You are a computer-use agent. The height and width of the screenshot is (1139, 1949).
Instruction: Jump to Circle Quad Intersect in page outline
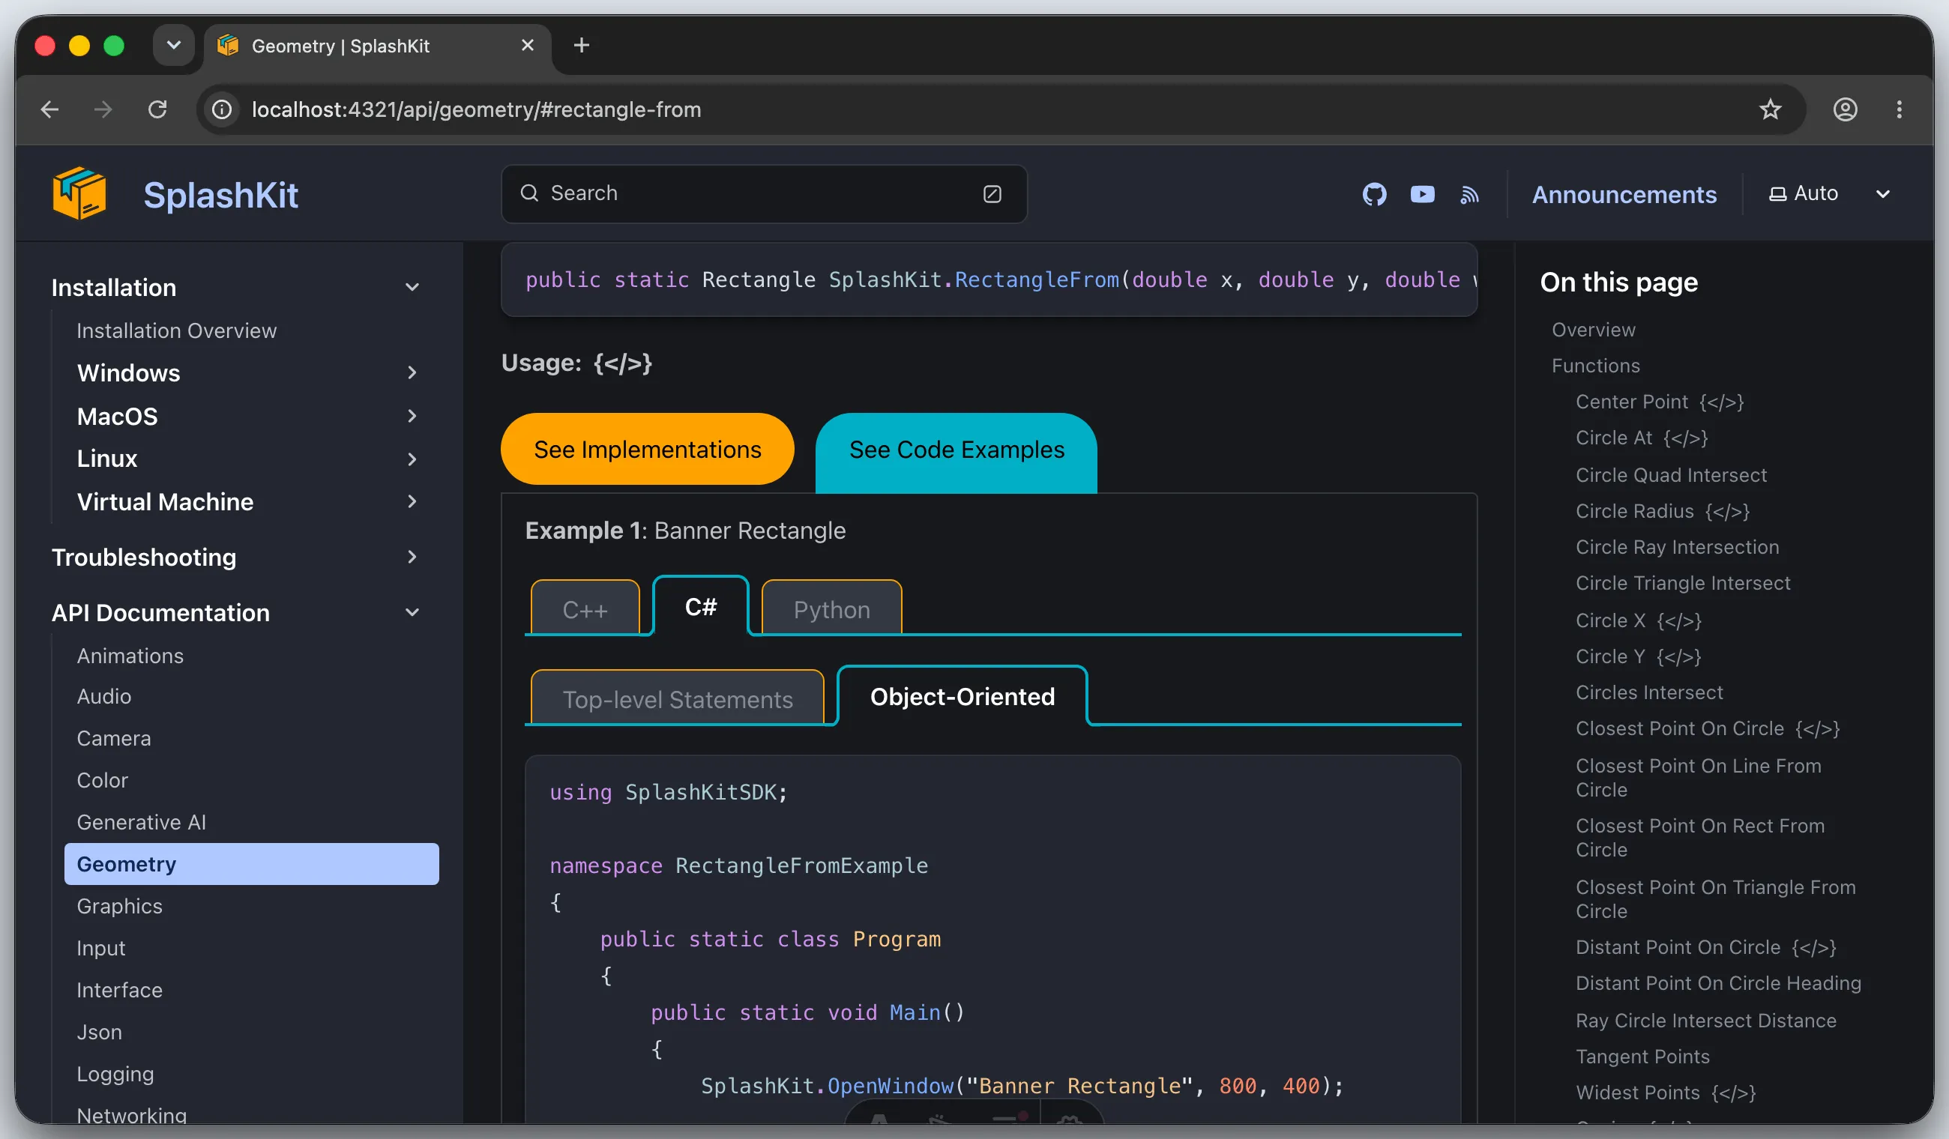tap(1671, 475)
